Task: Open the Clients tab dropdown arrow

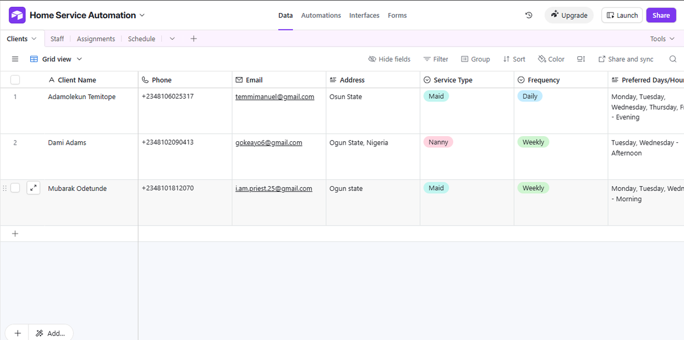Action: [x=34, y=39]
